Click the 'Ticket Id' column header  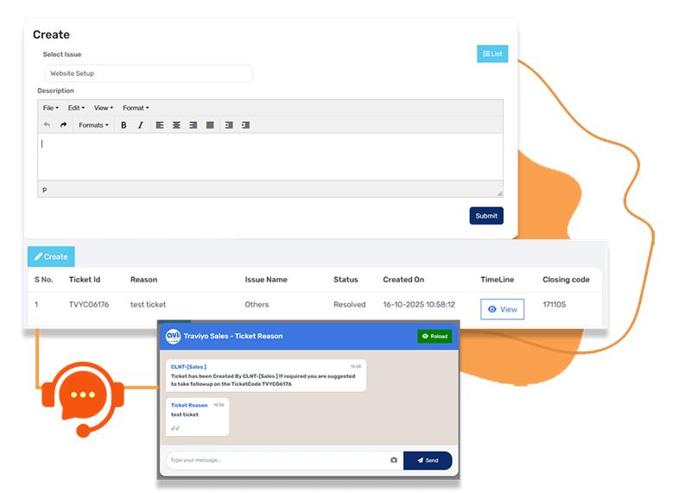(x=85, y=280)
